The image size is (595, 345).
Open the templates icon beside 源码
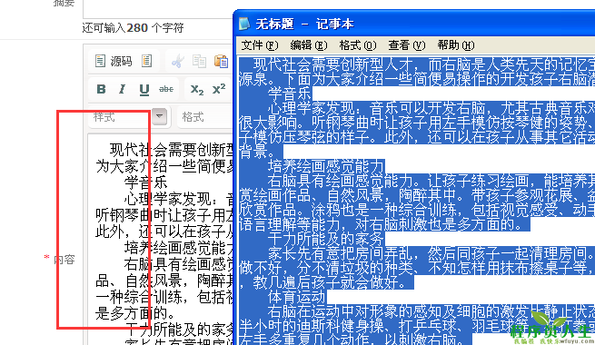pyautogui.click(x=147, y=61)
